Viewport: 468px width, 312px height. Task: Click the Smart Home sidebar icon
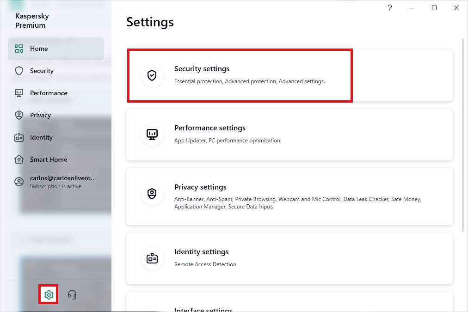coord(19,159)
